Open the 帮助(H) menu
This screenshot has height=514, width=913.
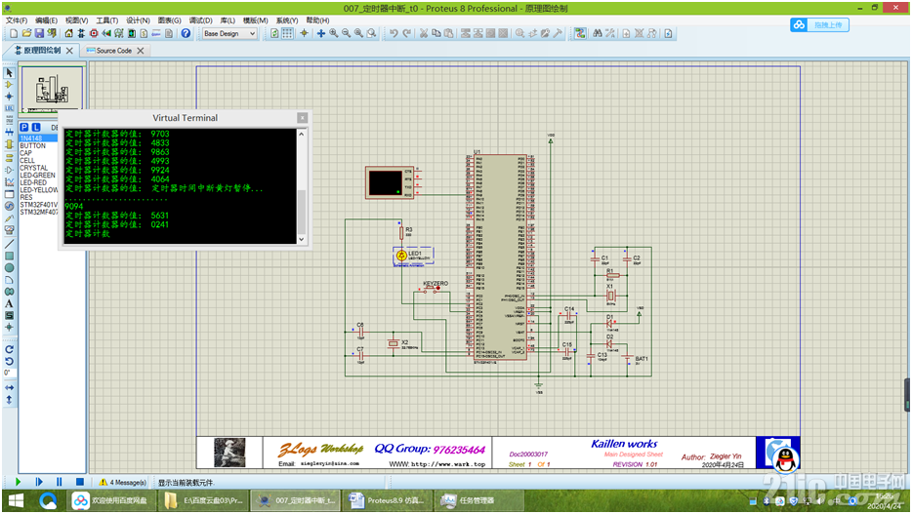coord(318,20)
